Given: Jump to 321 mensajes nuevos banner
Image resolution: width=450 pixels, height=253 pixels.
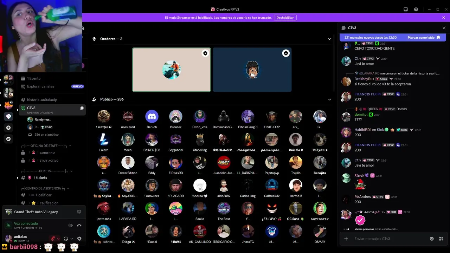Looking at the screenshot, I should [371, 38].
